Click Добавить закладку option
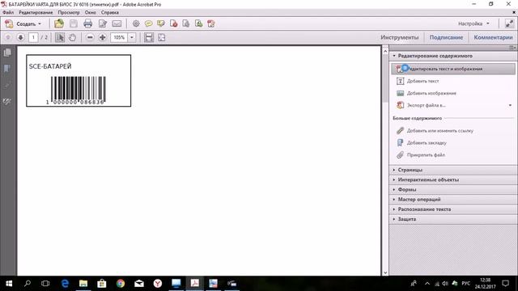This screenshot has height=291, width=518. (427, 143)
